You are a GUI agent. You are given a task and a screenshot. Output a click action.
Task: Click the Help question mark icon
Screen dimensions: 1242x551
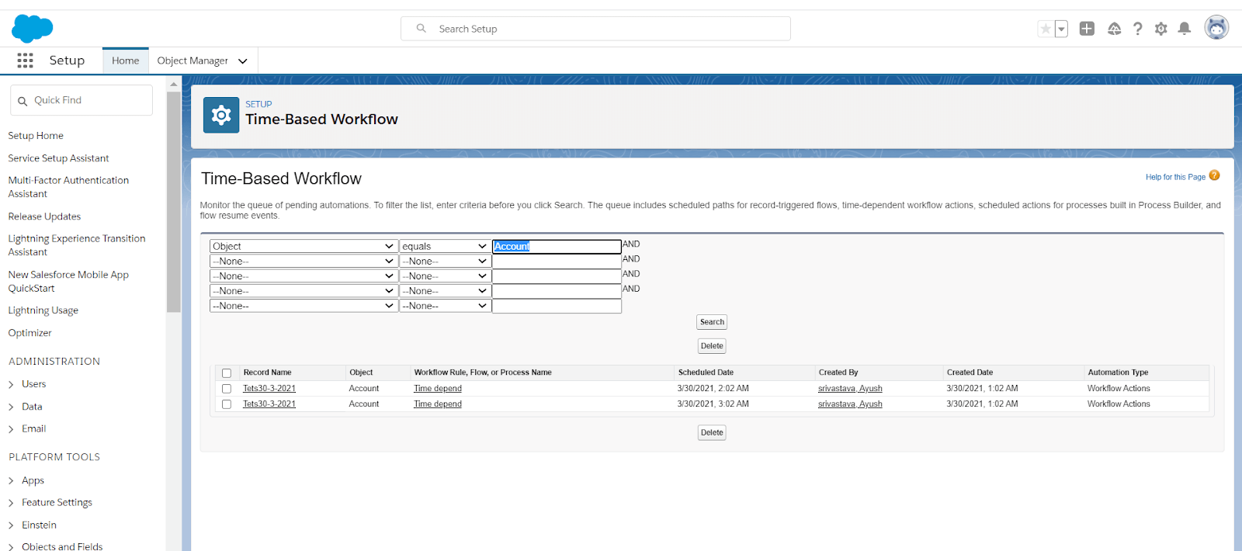coord(1137,29)
